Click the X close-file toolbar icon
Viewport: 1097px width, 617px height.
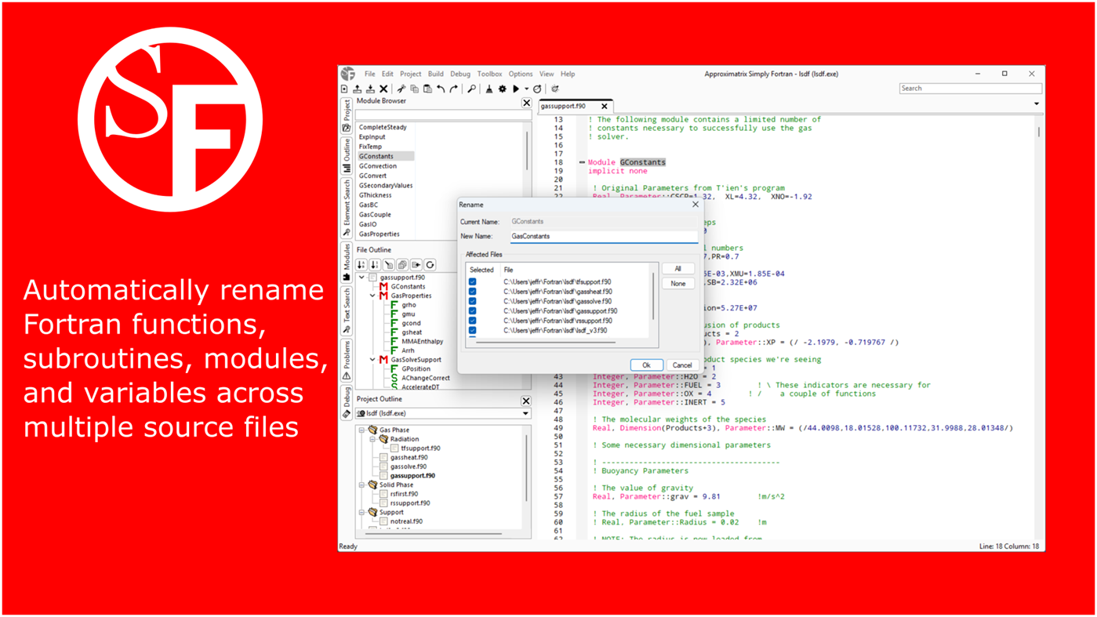coord(383,89)
